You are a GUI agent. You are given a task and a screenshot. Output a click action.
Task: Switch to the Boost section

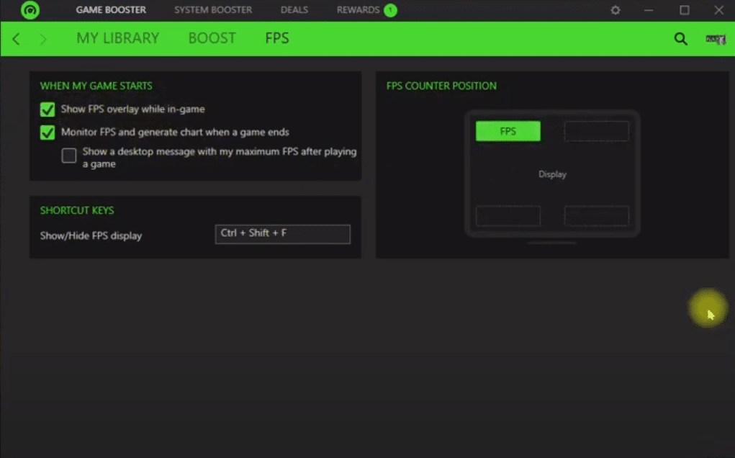(212, 38)
